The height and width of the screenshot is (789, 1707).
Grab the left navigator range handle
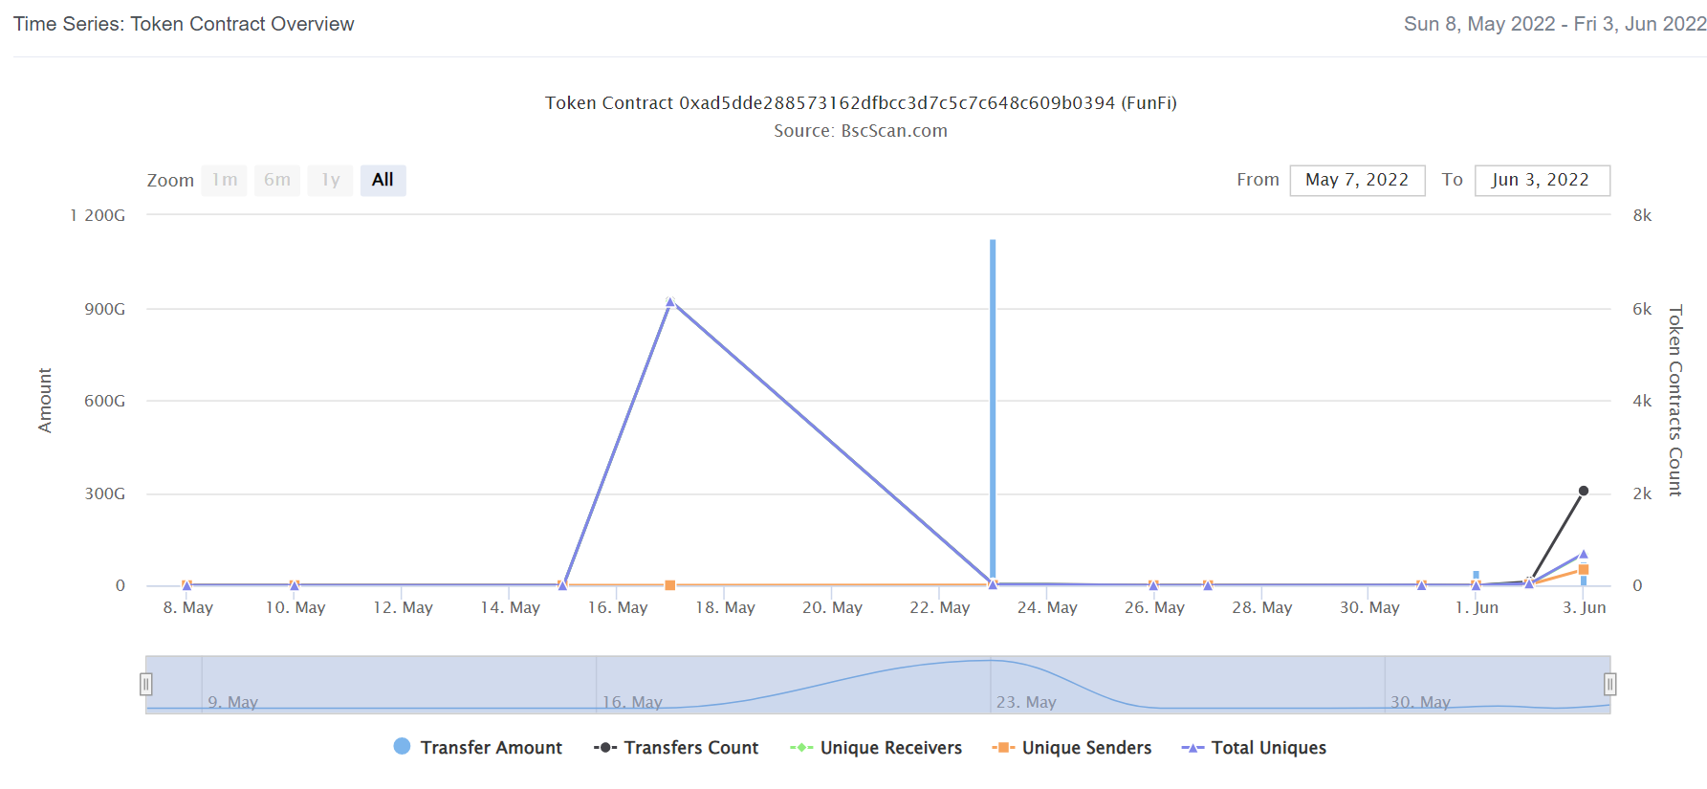pos(146,684)
